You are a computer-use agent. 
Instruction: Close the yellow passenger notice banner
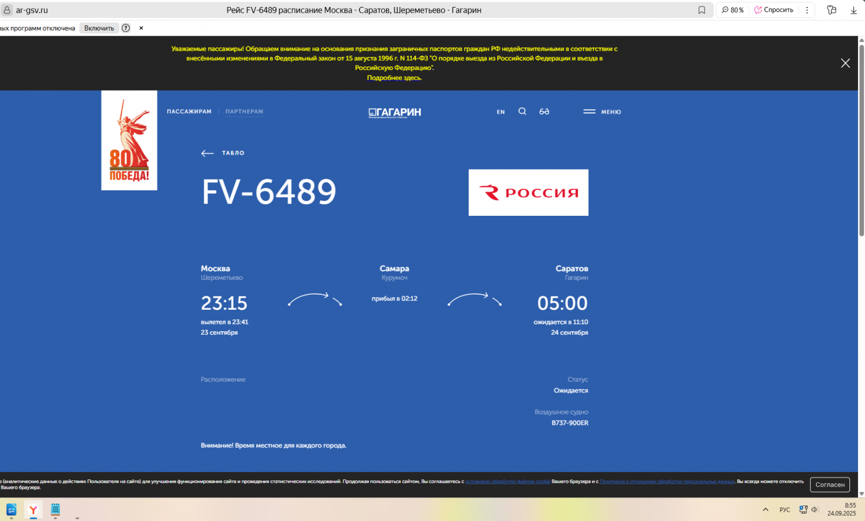(845, 63)
